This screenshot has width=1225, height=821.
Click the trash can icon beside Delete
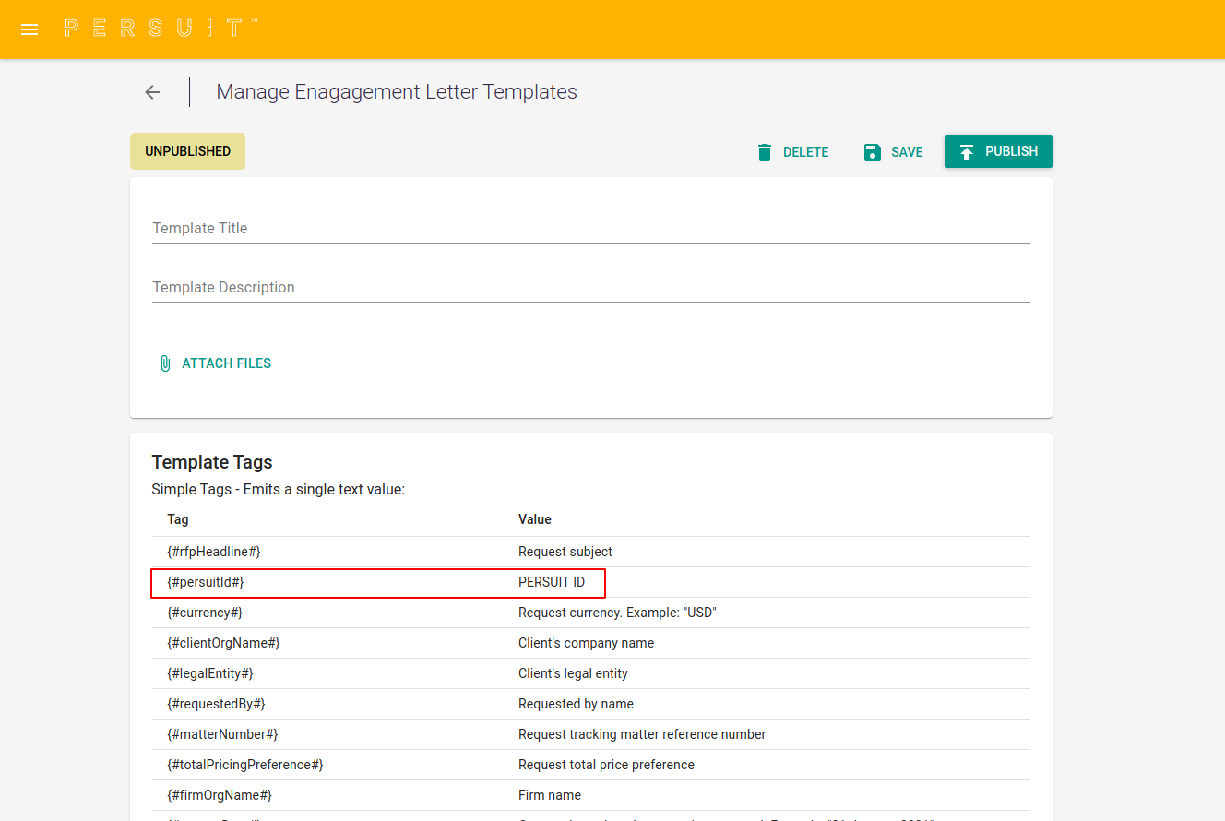coord(765,152)
